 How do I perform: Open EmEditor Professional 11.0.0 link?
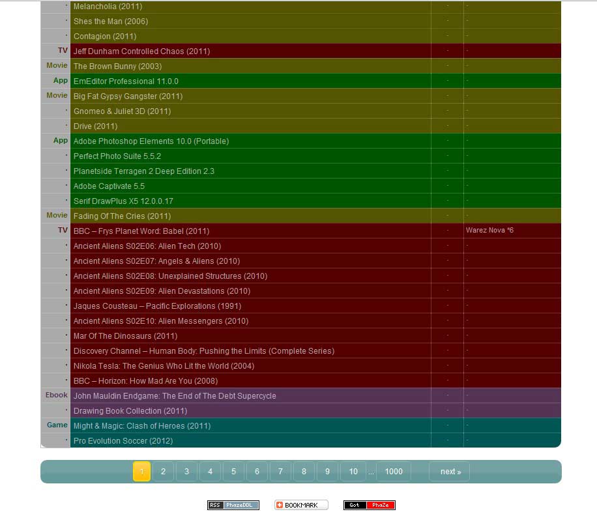pos(126,81)
